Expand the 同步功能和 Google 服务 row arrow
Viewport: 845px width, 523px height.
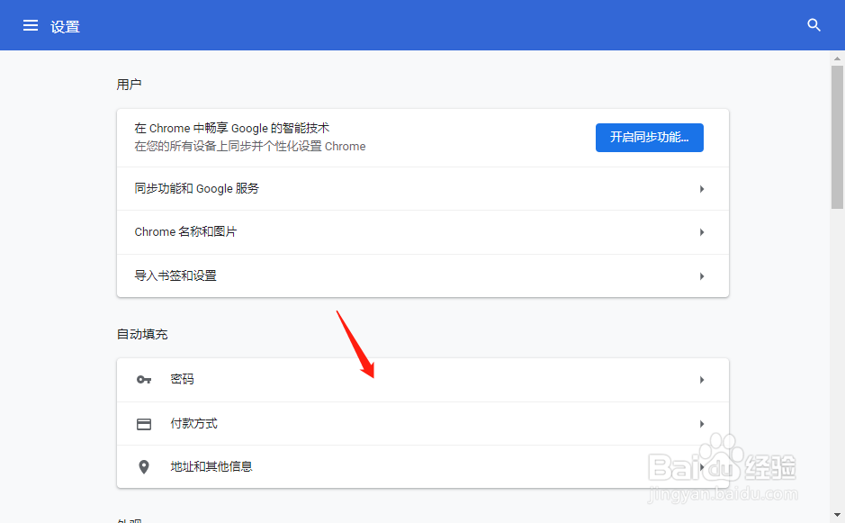[x=702, y=189]
